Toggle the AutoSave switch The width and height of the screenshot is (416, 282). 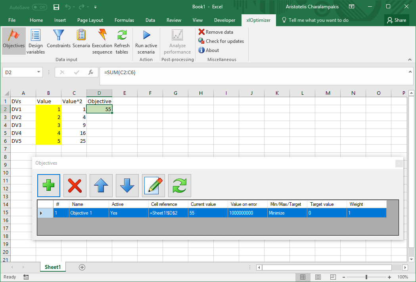(x=39, y=7)
